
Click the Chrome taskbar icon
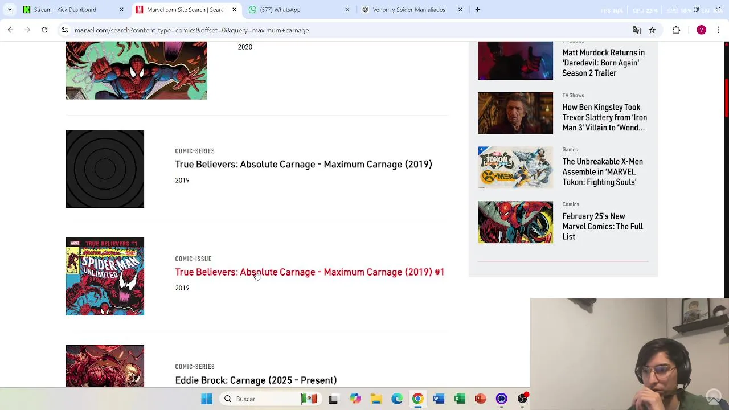(418, 399)
